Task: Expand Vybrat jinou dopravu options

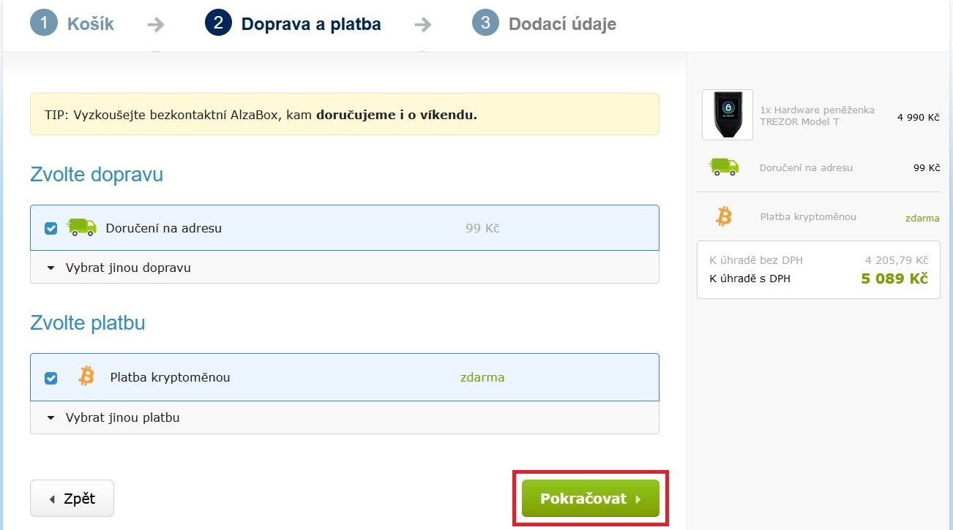Action: [x=128, y=268]
